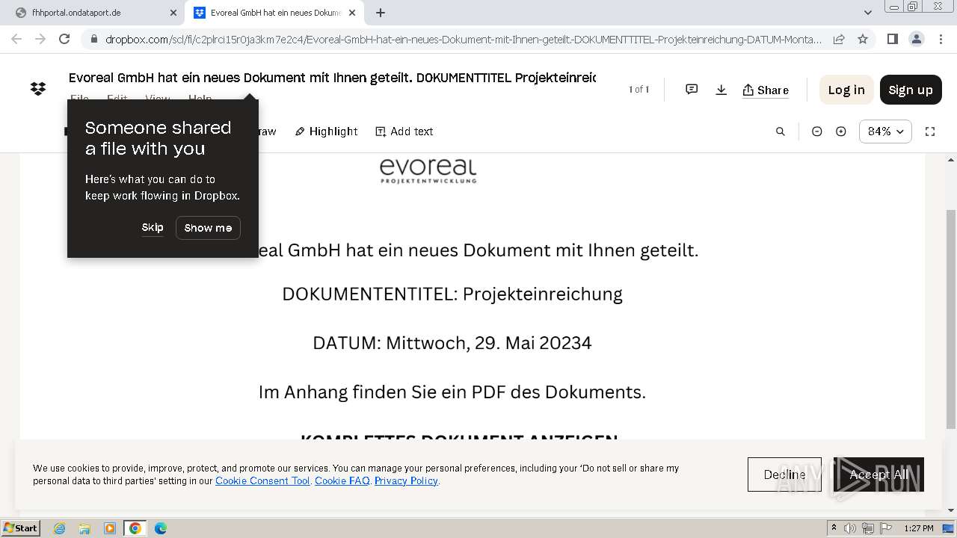
Task: Zoom in with the plus icon
Action: (x=841, y=132)
